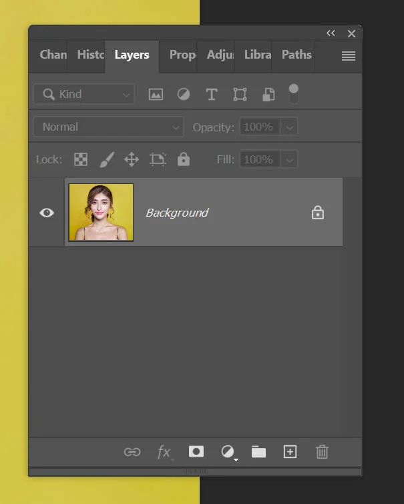404x504 pixels.
Task: Create a new layer
Action: [290, 451]
